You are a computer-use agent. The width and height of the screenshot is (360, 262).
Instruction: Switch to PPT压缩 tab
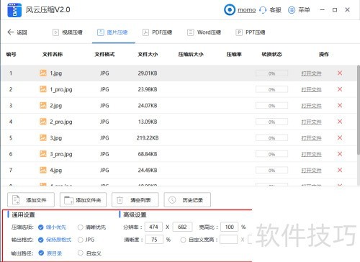pyautogui.click(x=251, y=32)
